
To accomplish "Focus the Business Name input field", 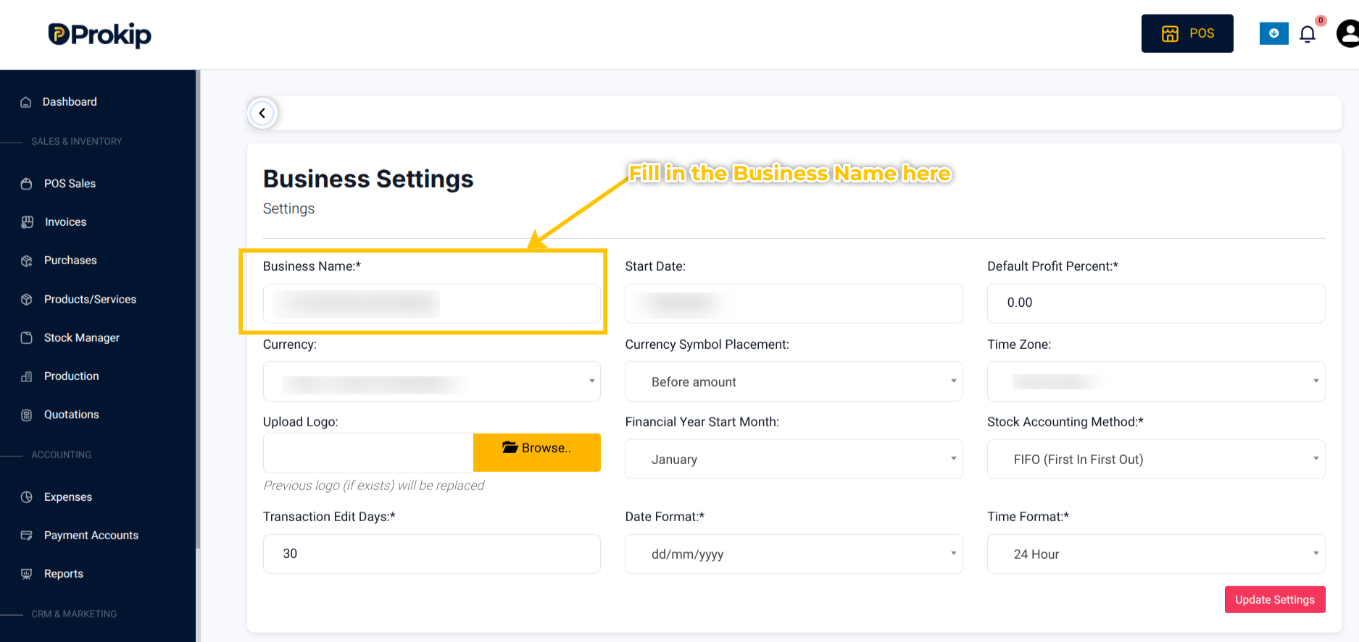I will pos(431,303).
